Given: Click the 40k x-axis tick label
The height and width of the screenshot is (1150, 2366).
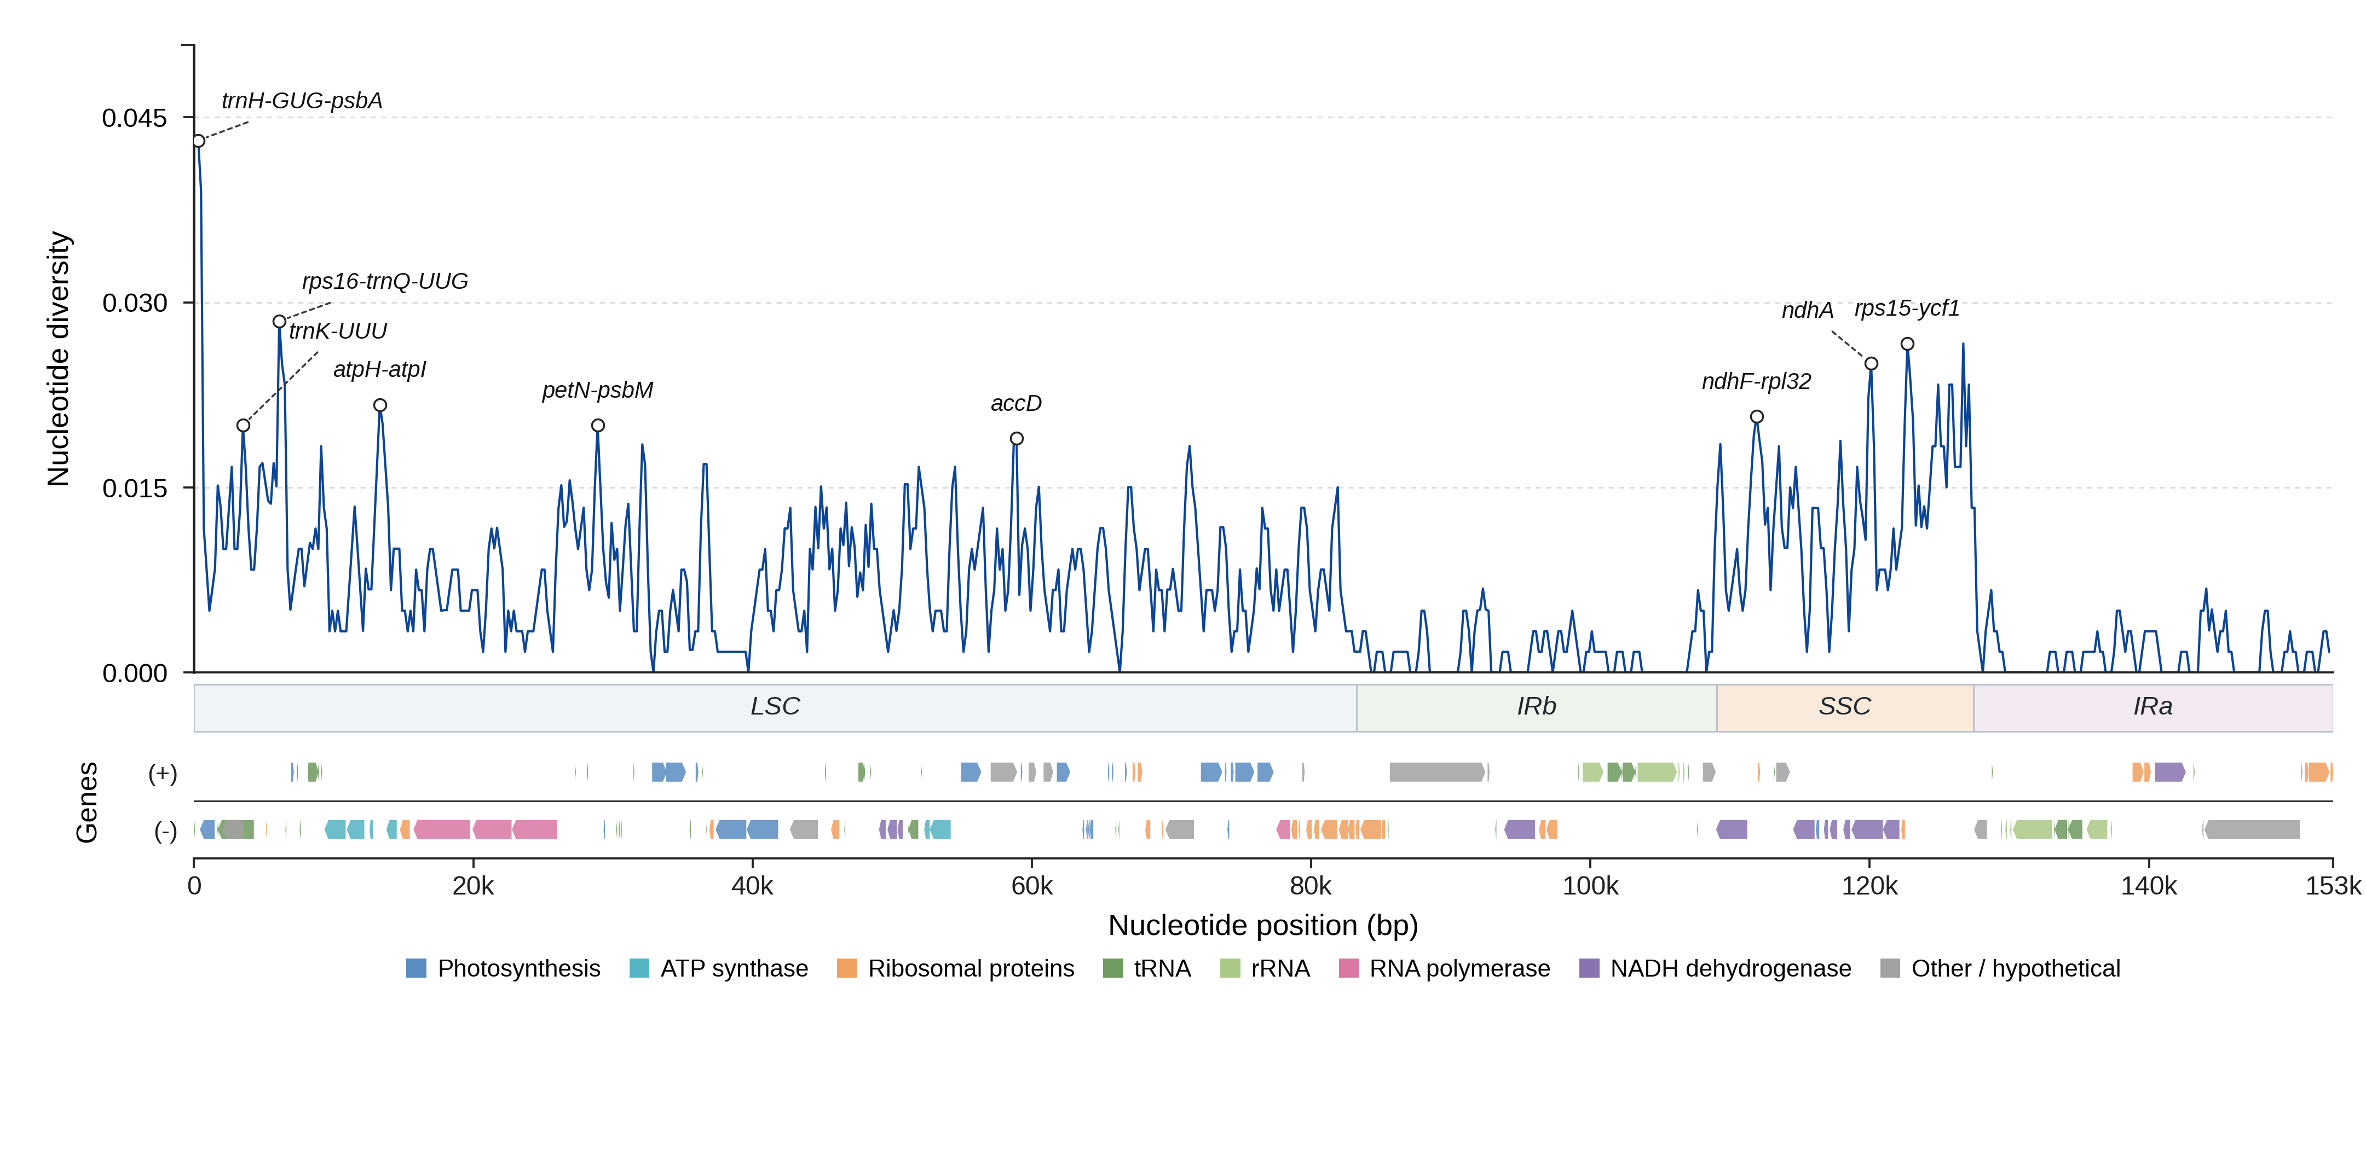Looking at the screenshot, I should click(752, 886).
